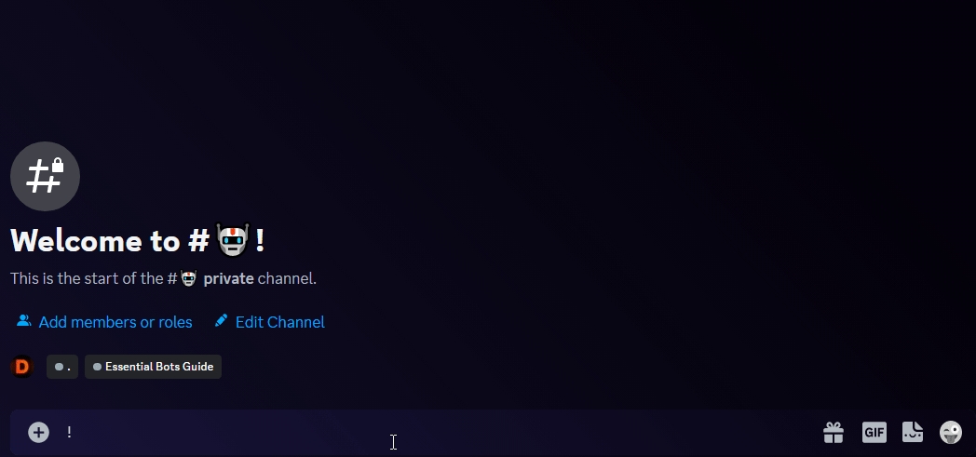Open the sticker picker icon

(x=913, y=432)
